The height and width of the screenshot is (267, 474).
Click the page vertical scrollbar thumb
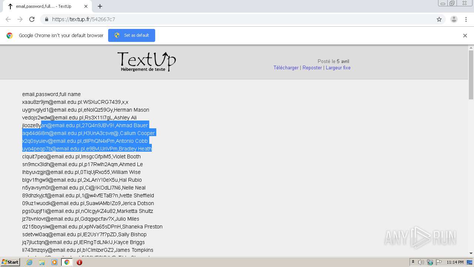tap(471, 75)
